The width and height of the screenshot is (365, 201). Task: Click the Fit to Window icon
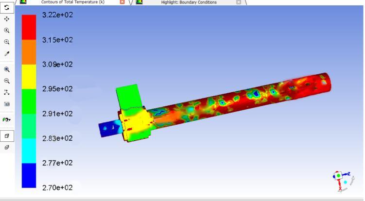click(7, 69)
